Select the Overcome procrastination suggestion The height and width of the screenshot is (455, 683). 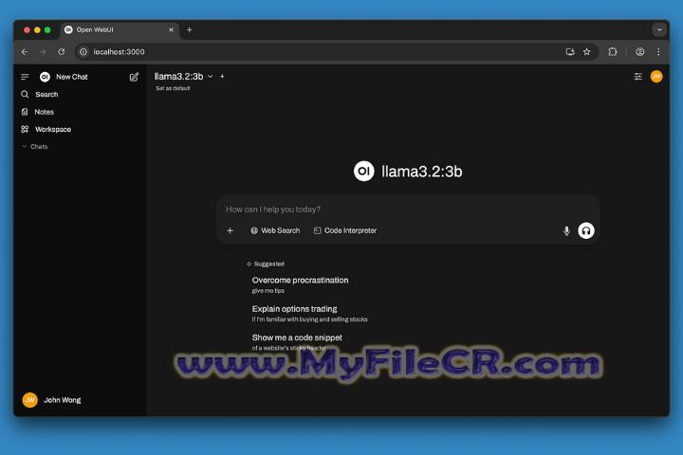tap(300, 284)
